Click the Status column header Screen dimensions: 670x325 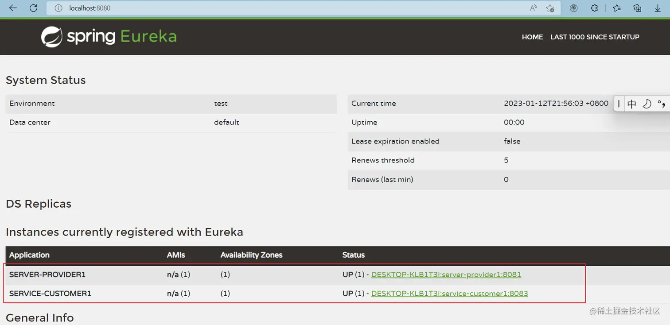coord(353,255)
